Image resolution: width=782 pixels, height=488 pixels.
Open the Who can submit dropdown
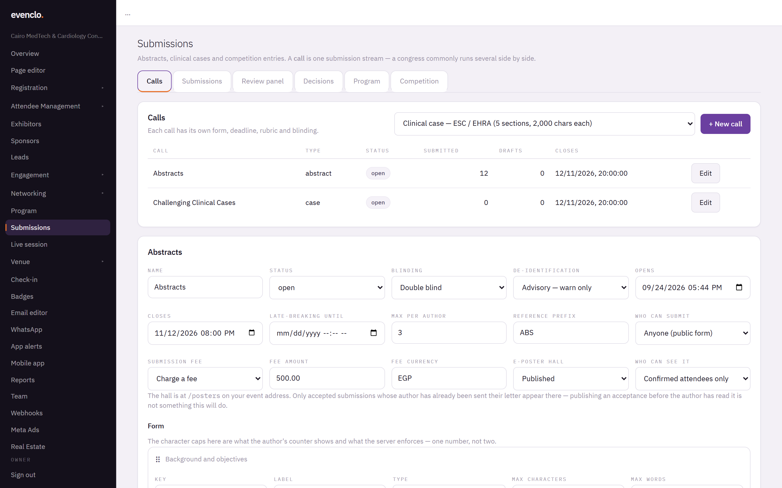692,333
